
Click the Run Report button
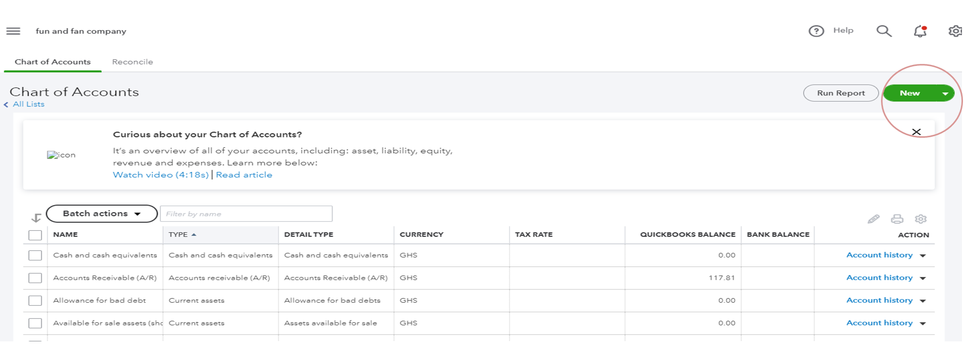click(x=841, y=93)
